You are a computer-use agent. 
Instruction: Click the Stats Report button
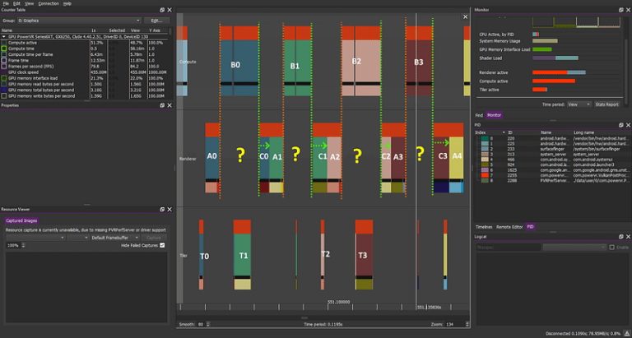tap(607, 104)
